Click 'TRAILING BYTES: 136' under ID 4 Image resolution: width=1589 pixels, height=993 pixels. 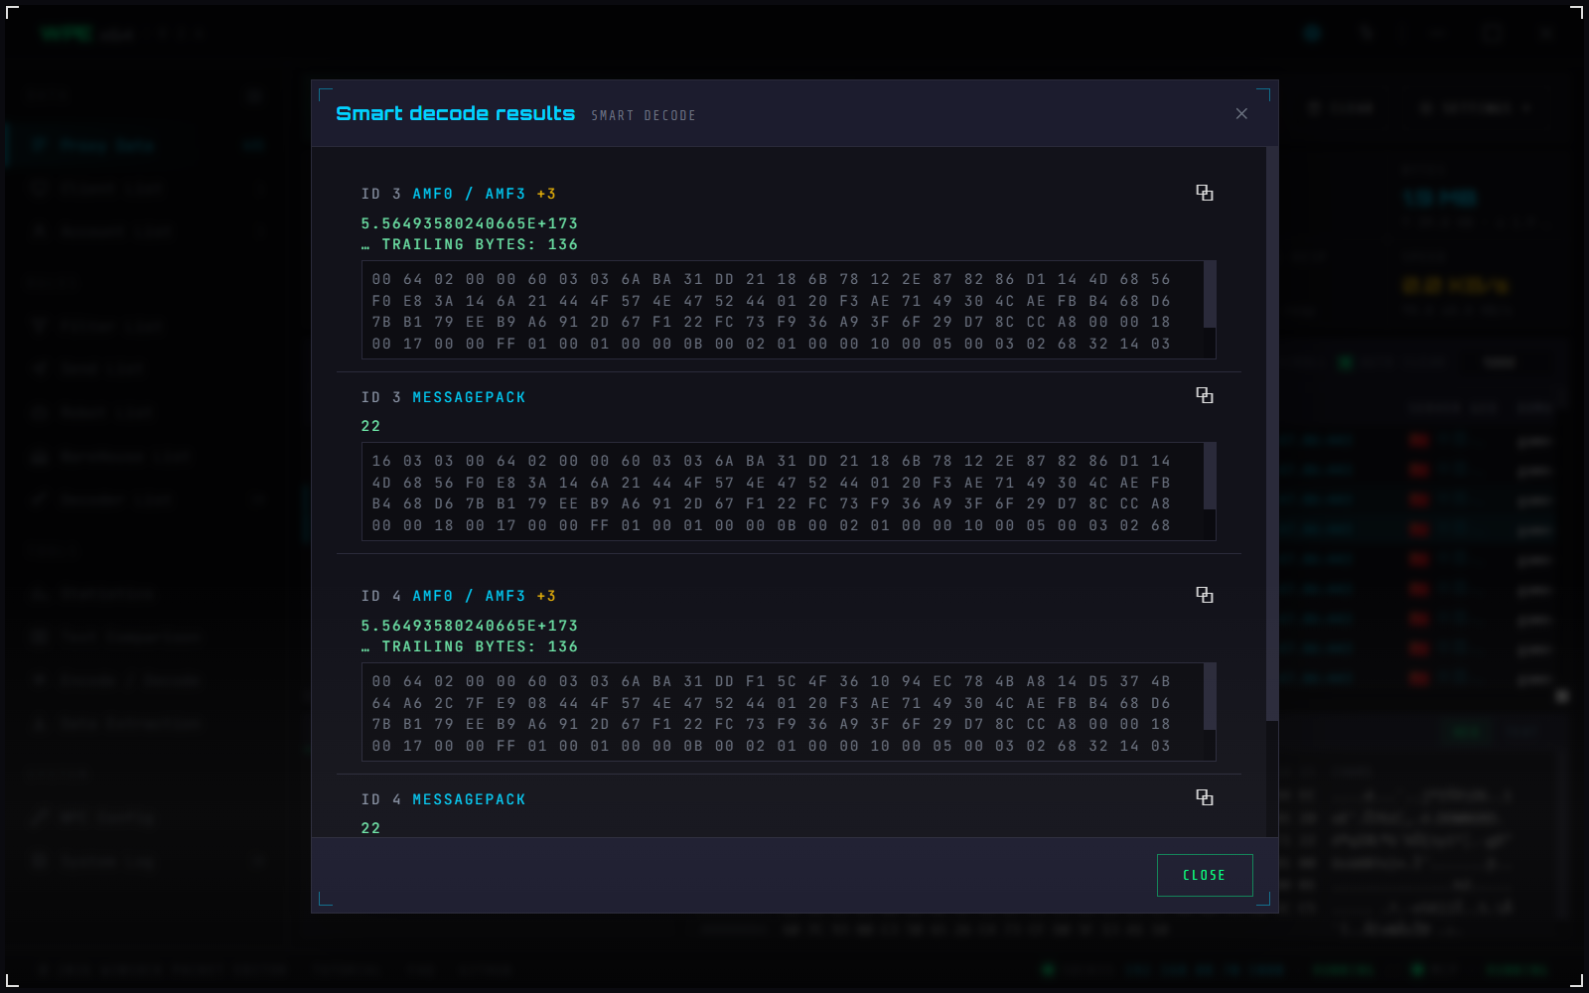[480, 646]
